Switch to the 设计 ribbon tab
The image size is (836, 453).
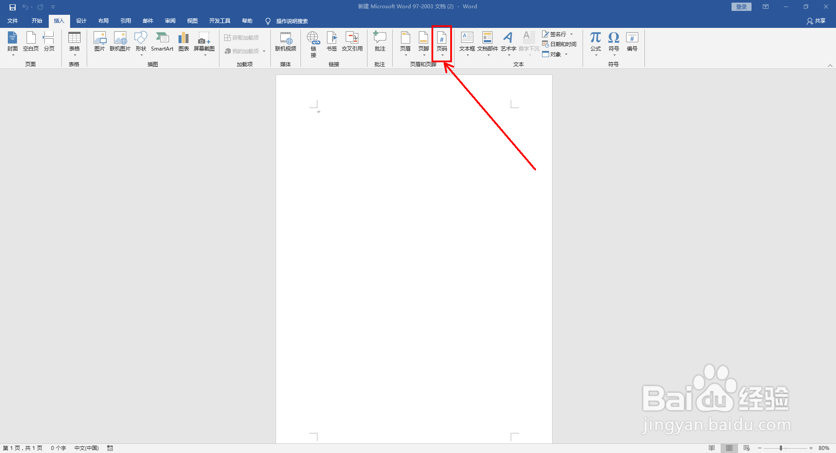(x=81, y=20)
